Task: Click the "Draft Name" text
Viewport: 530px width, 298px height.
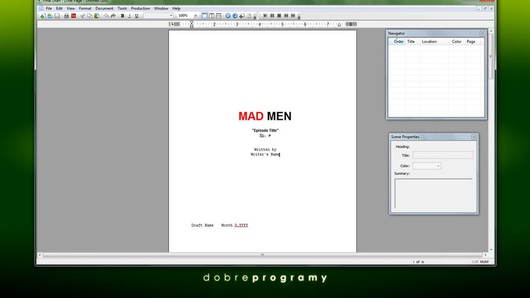Action: click(202, 225)
